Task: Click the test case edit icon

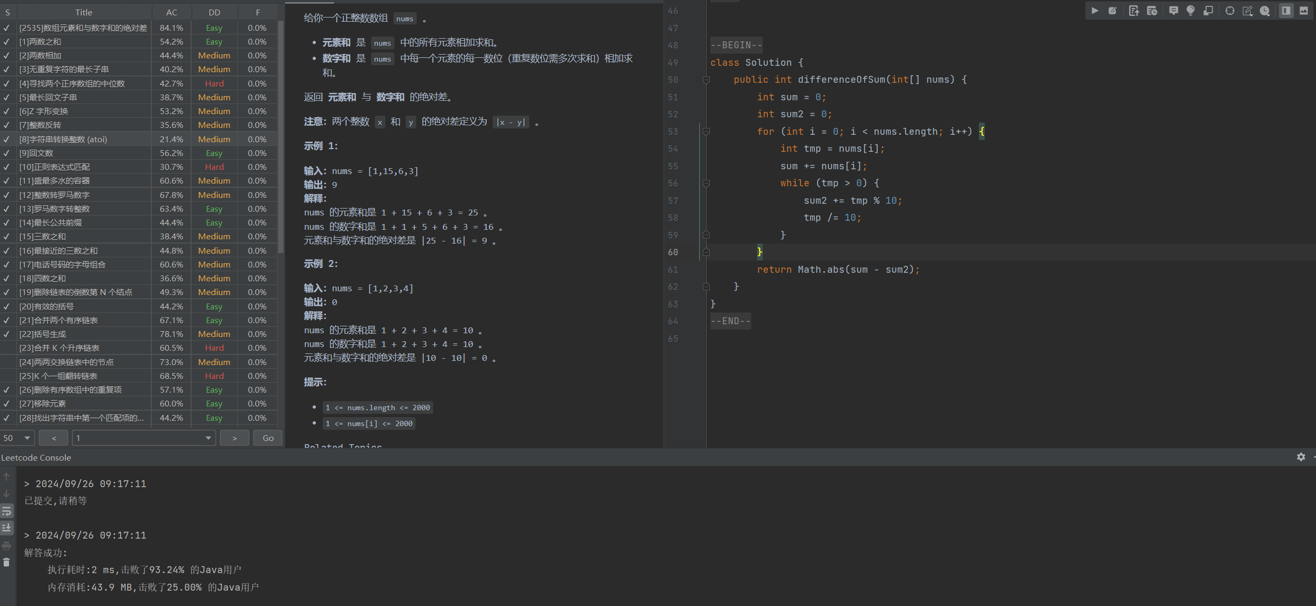Action: (1113, 11)
